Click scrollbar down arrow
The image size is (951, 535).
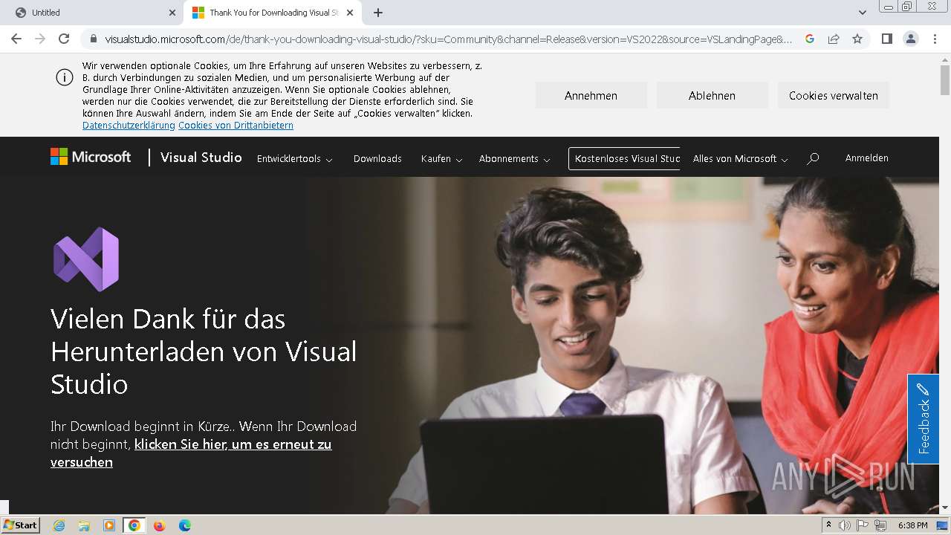tap(944, 508)
